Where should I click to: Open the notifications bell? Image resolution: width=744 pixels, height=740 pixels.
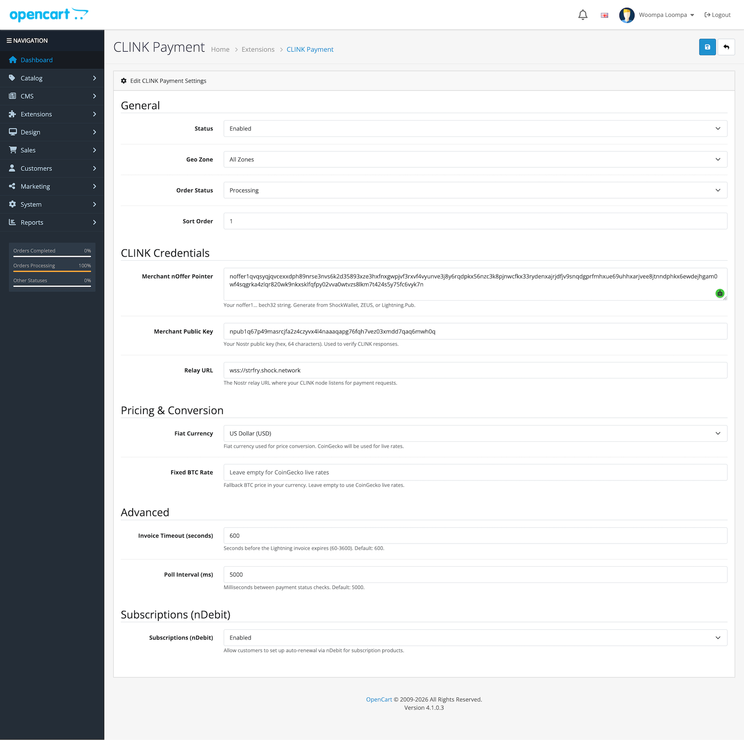click(x=583, y=15)
